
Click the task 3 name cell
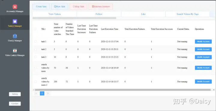[44, 57]
